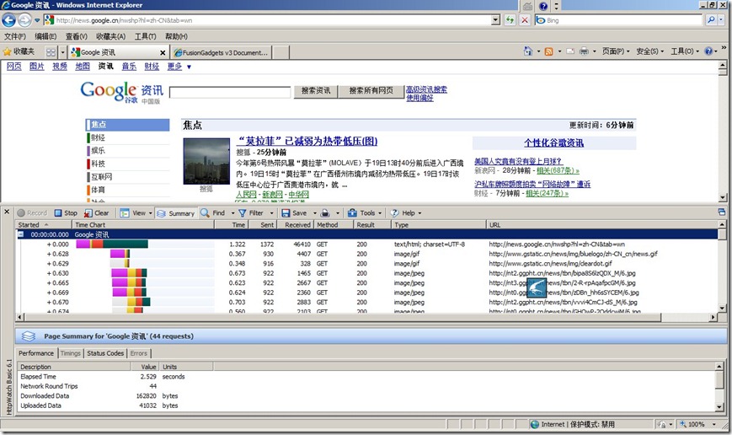Close the Google 资讯 browser tab

coord(163,53)
